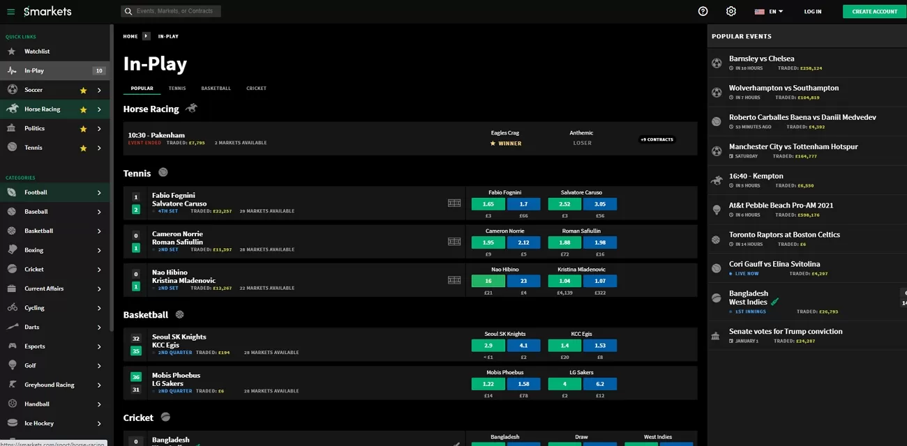Image resolution: width=907 pixels, height=446 pixels.
Task: Switch to the Tennis tab under In-Play
Action: [x=177, y=89]
